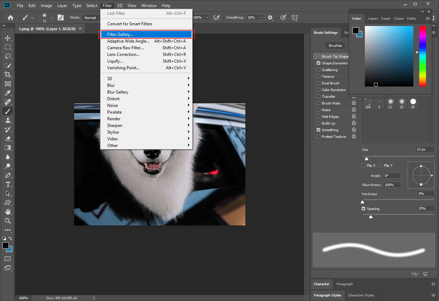The height and width of the screenshot is (301, 439).
Task: Open Filter Gallery from the menu
Action: [x=120, y=34]
